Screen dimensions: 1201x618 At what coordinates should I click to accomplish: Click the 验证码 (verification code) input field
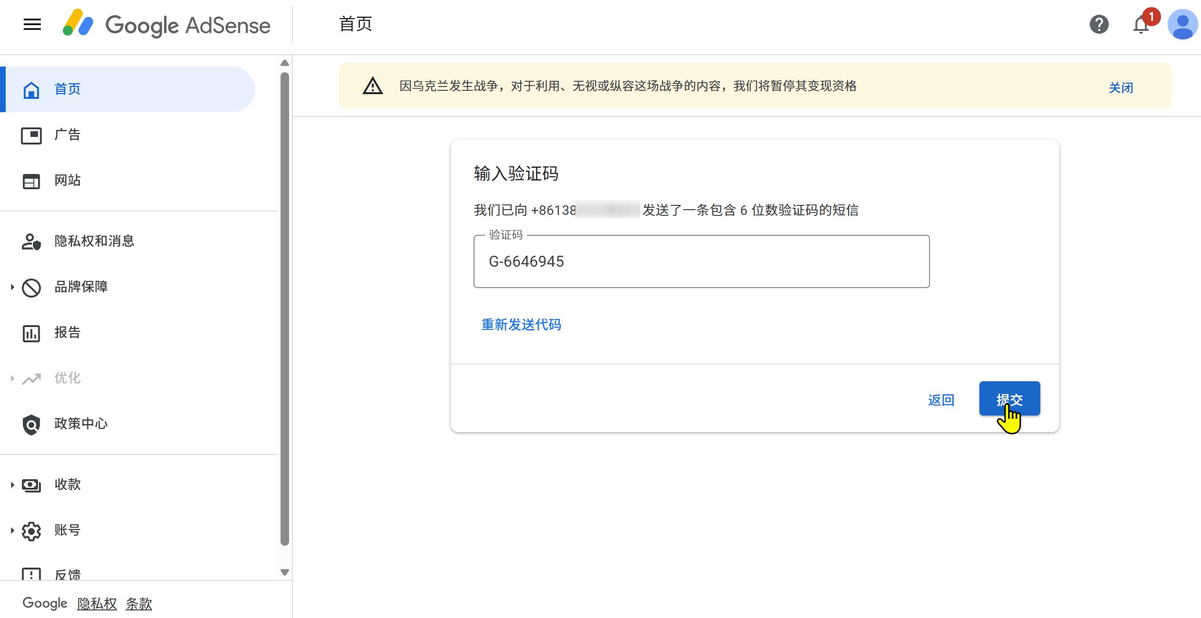701,261
